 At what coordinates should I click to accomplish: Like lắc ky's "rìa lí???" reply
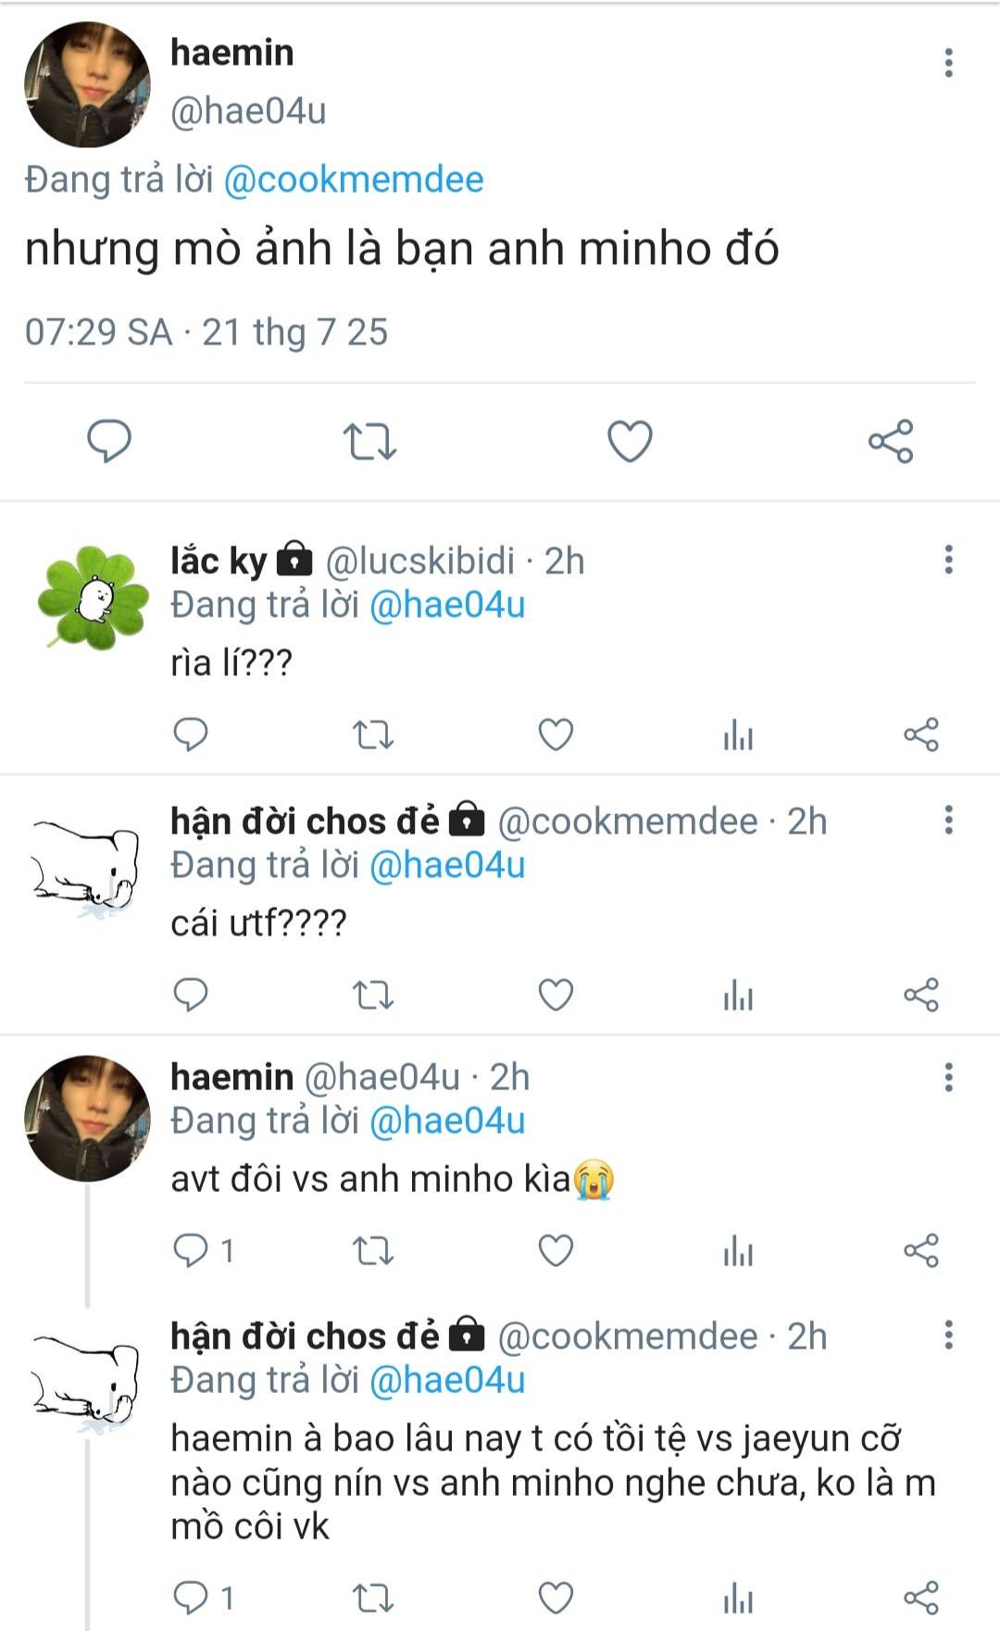[x=556, y=735]
